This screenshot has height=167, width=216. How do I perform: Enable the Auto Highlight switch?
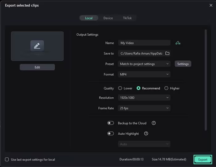click(110, 134)
